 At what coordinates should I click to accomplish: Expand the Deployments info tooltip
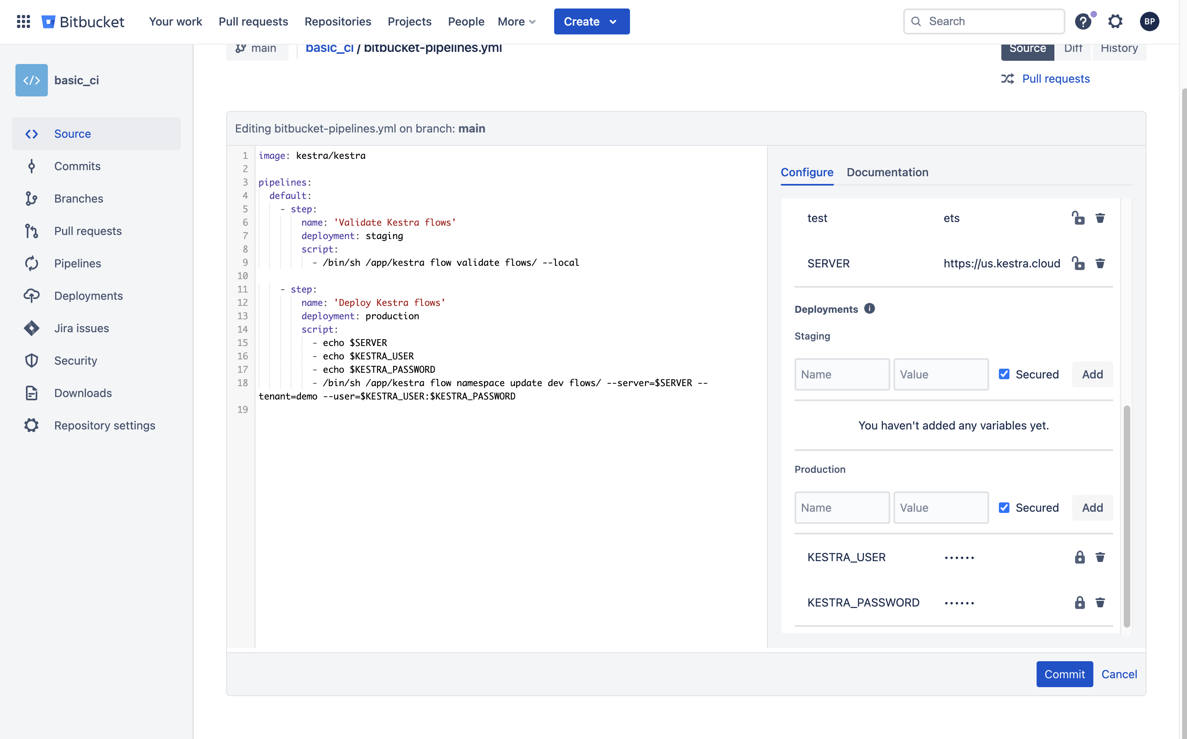[870, 309]
